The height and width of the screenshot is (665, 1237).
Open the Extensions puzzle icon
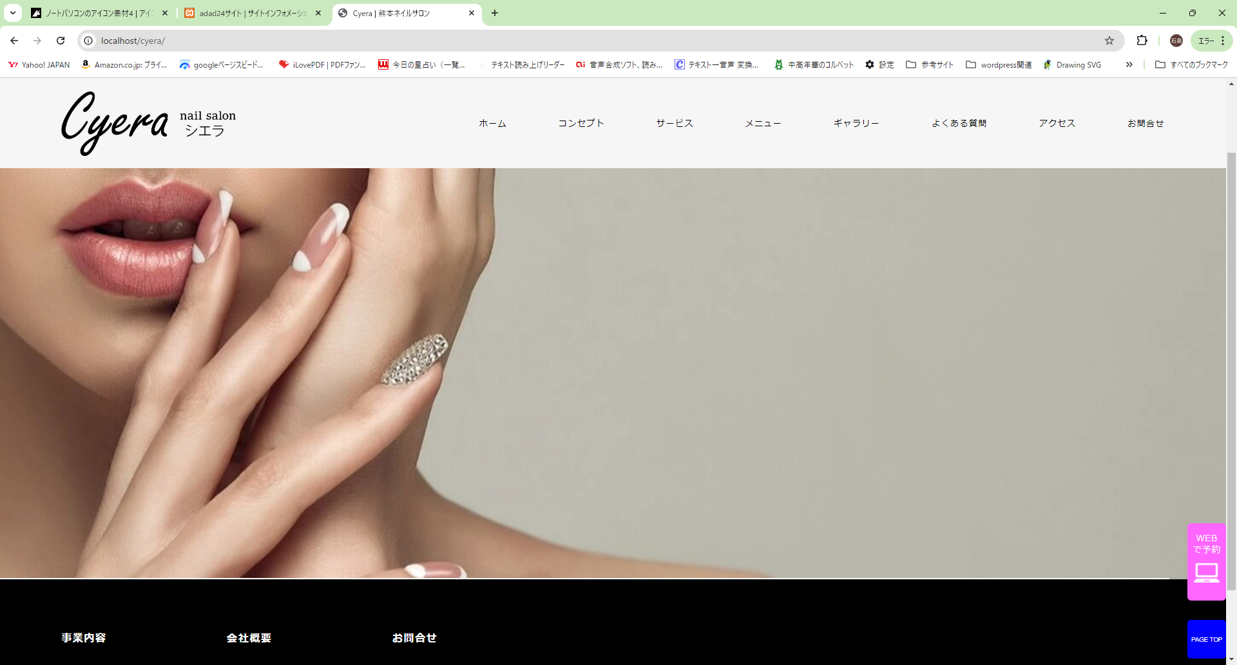pyautogui.click(x=1142, y=41)
